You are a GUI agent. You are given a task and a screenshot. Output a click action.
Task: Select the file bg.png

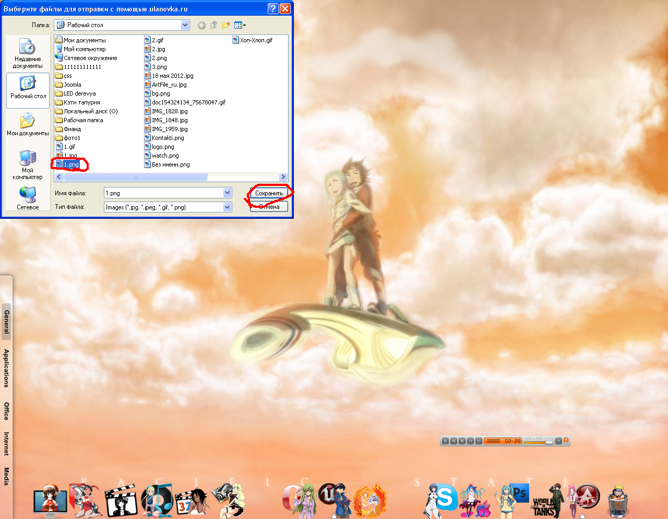[157, 93]
